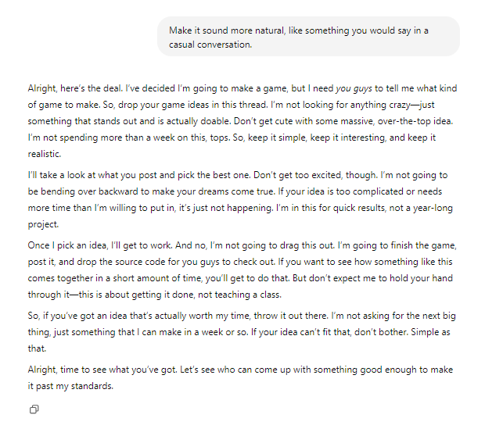Viewport: 485px width, 443px height.
Task: Click the phrase 'not teaching a class.'
Action: [x=239, y=295]
